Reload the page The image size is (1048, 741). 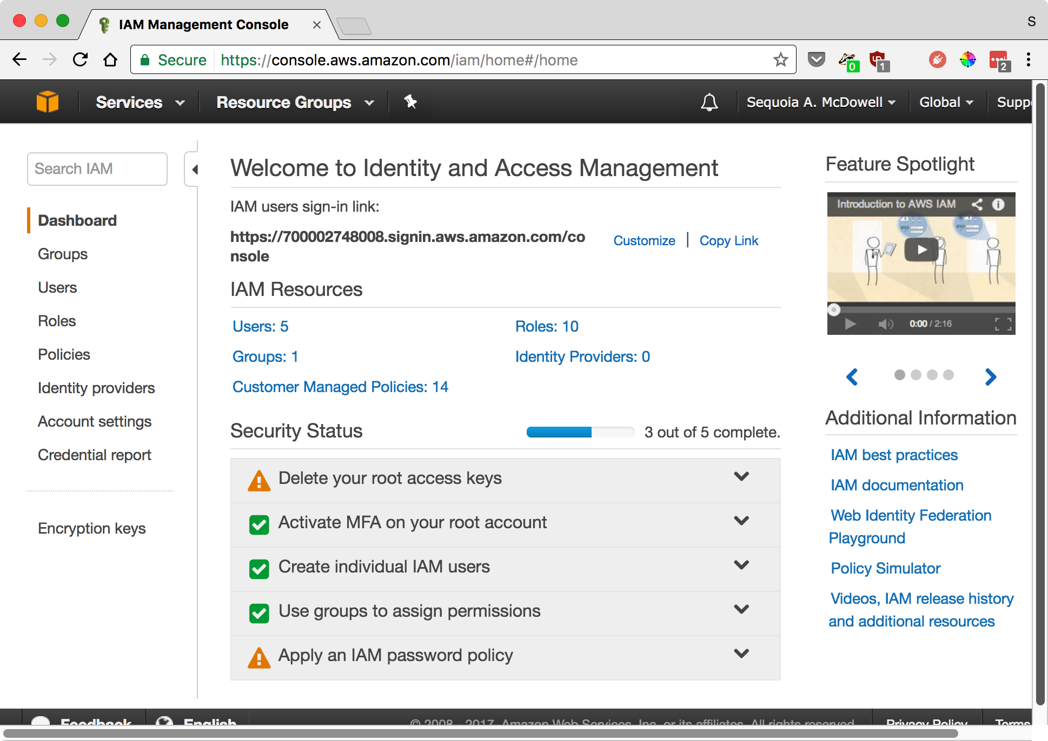pos(80,59)
